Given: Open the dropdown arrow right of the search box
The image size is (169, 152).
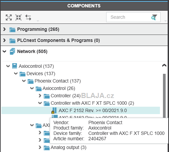Looking at the screenshot, I should tap(165, 21).
